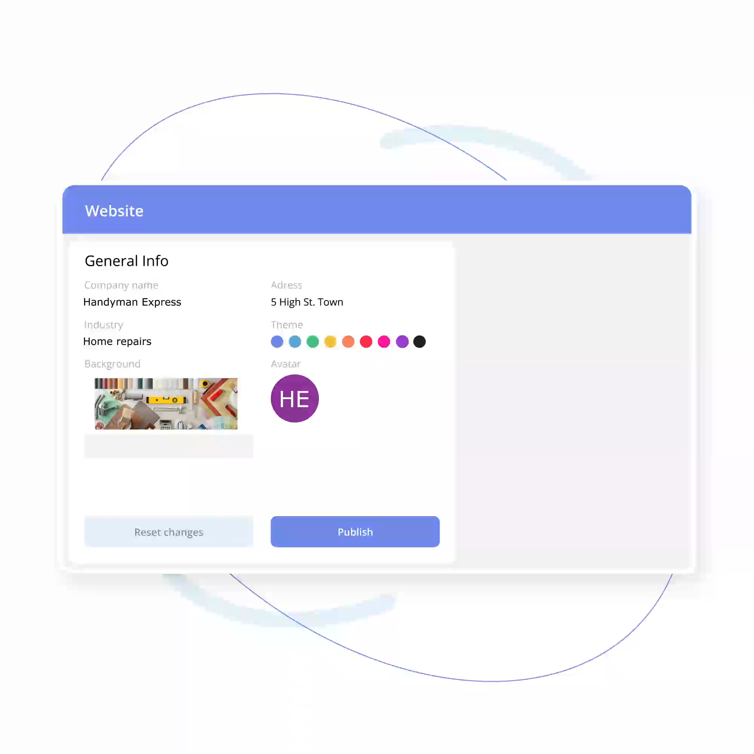The height and width of the screenshot is (754, 754).
Task: Click the Website header title
Action: click(114, 211)
